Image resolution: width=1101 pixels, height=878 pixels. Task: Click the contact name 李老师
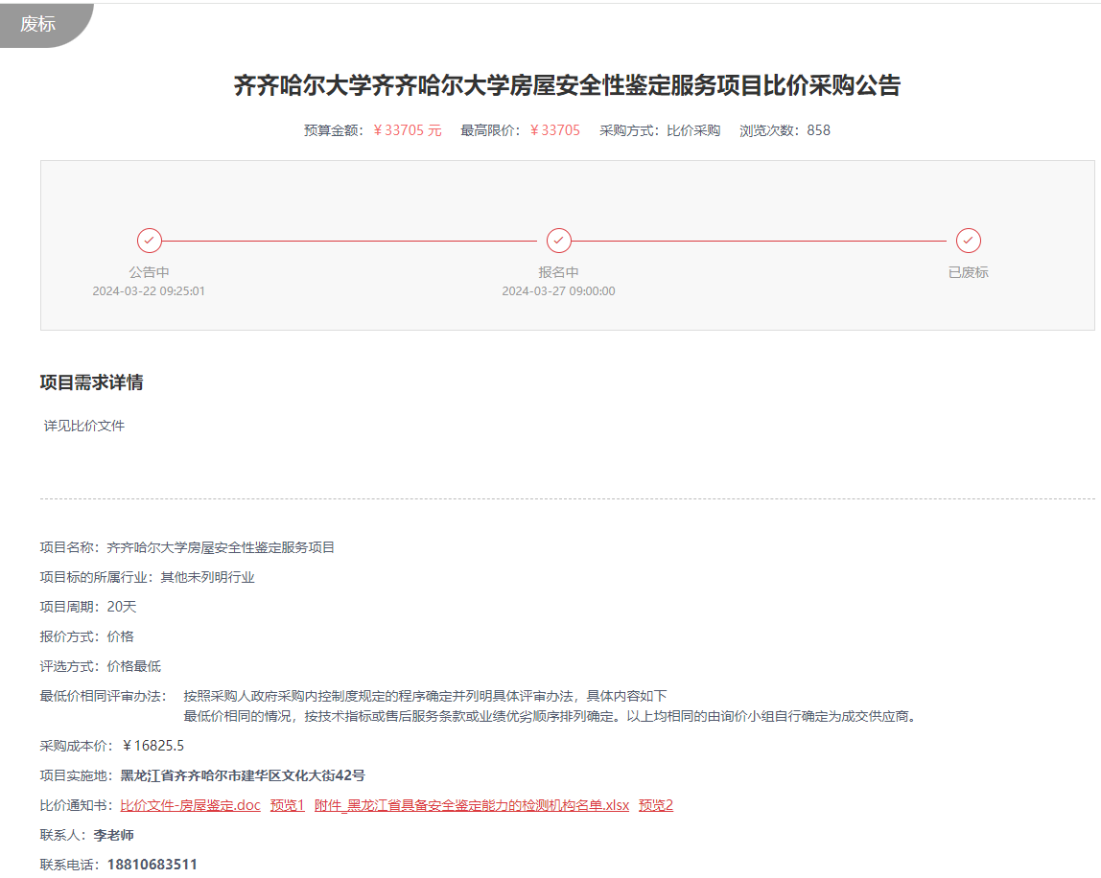coord(113,835)
